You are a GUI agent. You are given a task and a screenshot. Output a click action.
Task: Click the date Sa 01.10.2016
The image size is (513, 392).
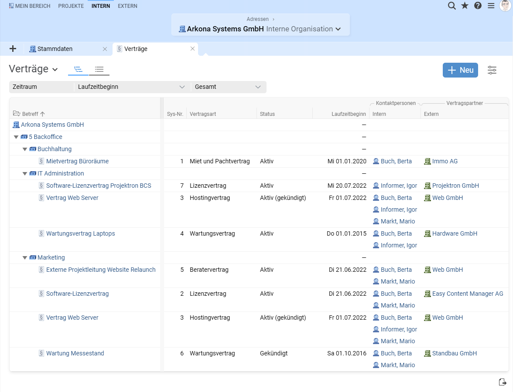pos(347,353)
